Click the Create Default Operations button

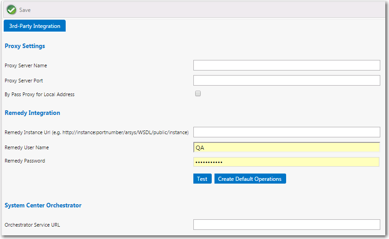(x=250, y=179)
